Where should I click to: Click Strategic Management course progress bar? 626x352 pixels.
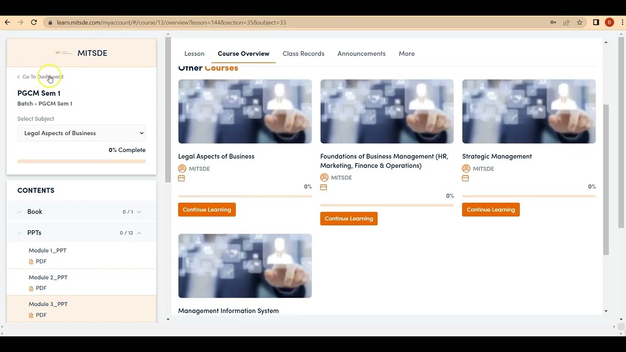pyautogui.click(x=529, y=196)
